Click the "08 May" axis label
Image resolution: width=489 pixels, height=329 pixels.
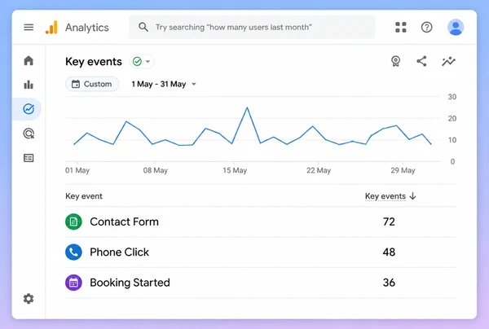156,170
